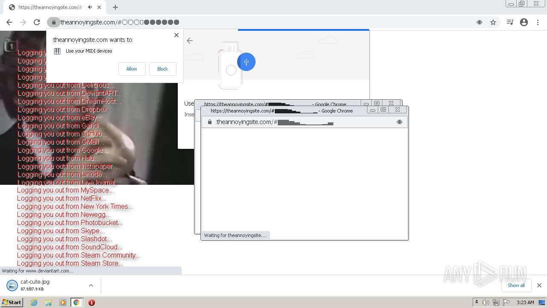Launch Internet Explorer from taskbar
The height and width of the screenshot is (308, 547).
(34, 302)
